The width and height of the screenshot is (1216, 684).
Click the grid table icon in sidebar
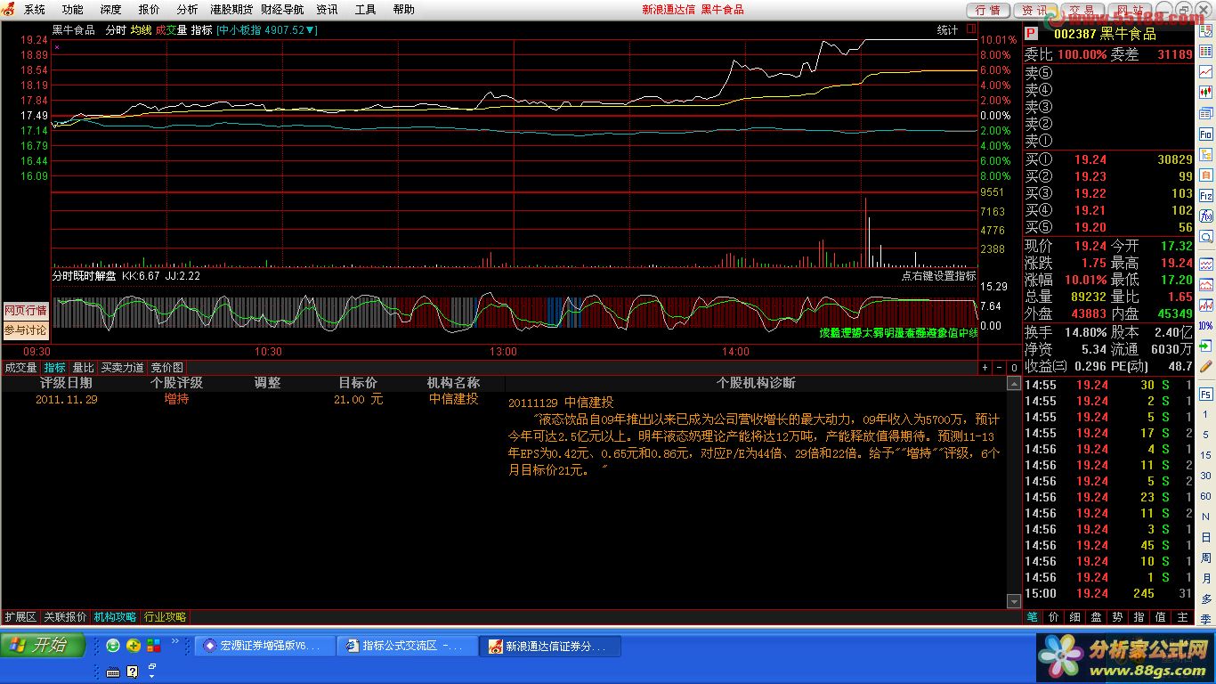point(1205,52)
